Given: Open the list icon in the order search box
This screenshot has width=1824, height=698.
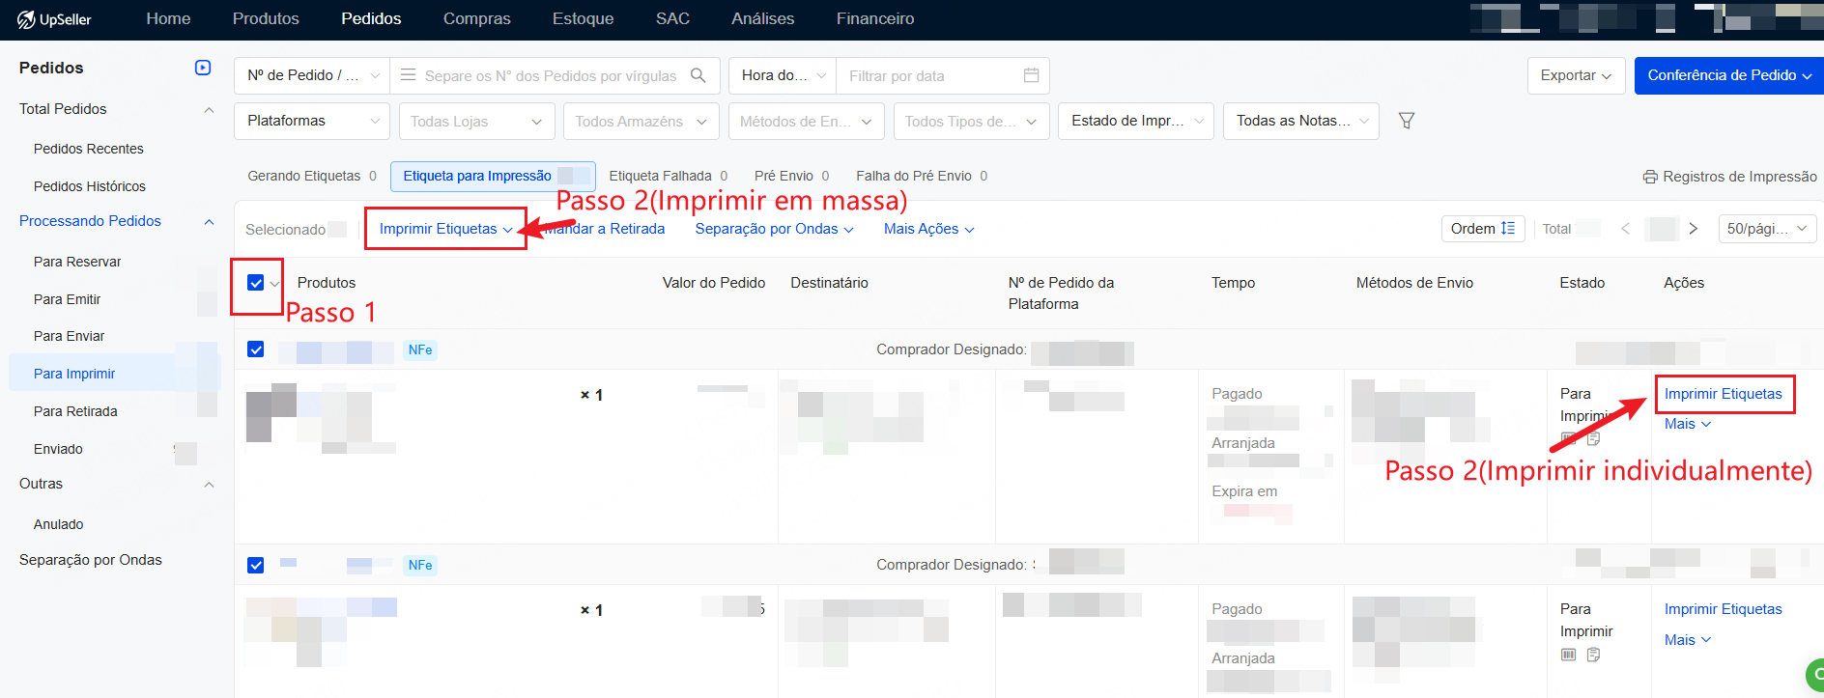Looking at the screenshot, I should click(408, 75).
